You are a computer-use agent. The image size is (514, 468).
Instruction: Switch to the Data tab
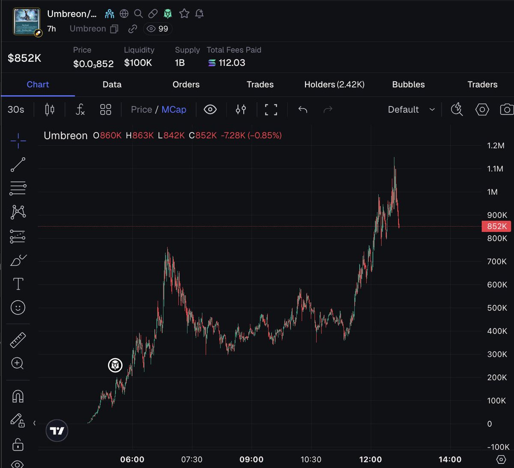point(112,84)
